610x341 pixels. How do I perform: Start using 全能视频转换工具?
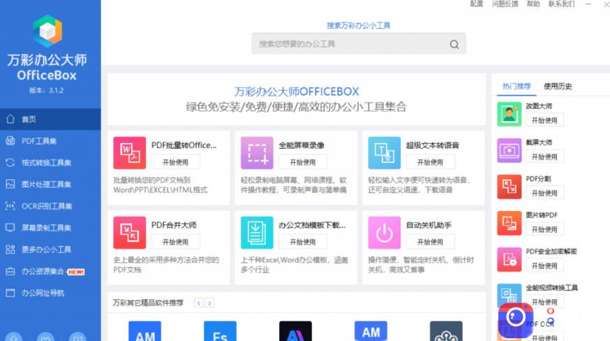coord(544,302)
